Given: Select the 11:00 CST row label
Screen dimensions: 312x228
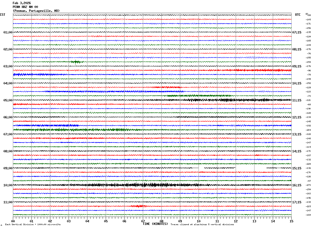Looking at the screenshot, I should (8, 202).
